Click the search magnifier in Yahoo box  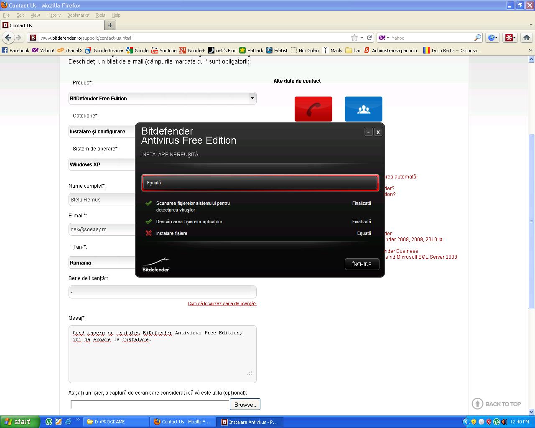pyautogui.click(x=478, y=38)
